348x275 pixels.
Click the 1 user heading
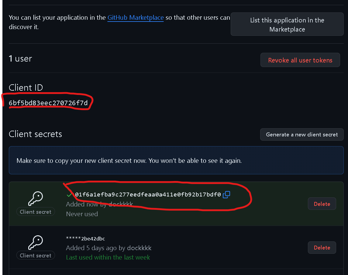(20, 59)
